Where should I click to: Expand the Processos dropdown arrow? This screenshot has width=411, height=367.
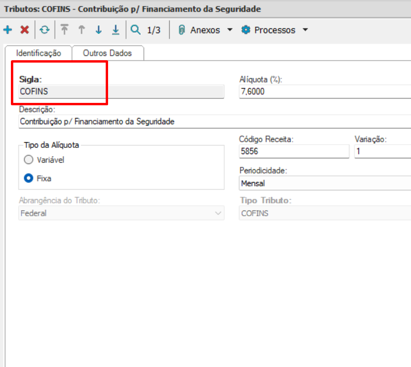[x=305, y=29]
